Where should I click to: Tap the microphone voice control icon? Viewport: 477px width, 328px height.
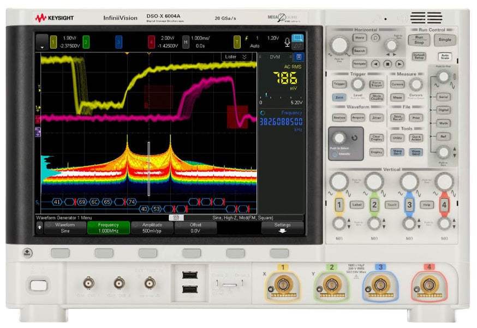[287, 43]
